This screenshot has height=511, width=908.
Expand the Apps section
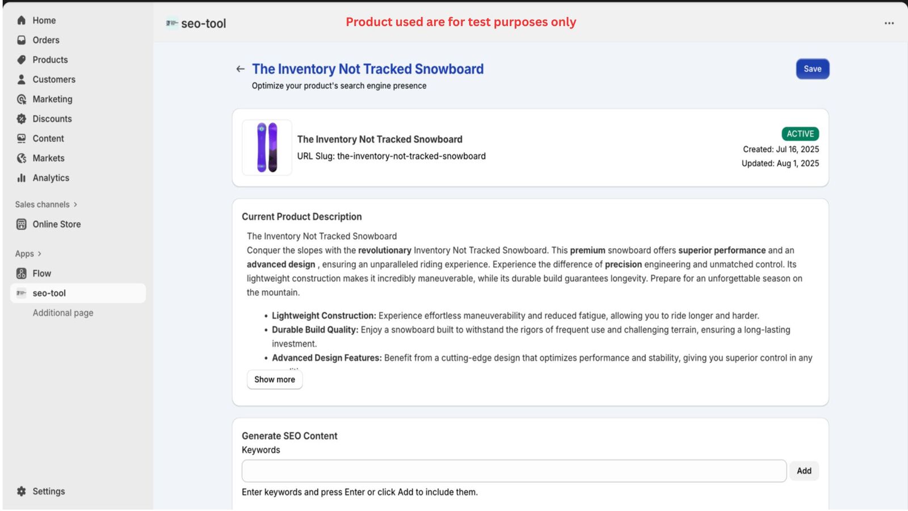pos(27,253)
